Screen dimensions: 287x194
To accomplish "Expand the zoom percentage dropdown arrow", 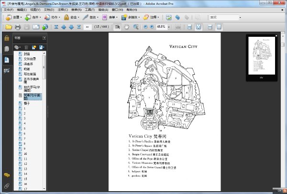I will point(169,27).
